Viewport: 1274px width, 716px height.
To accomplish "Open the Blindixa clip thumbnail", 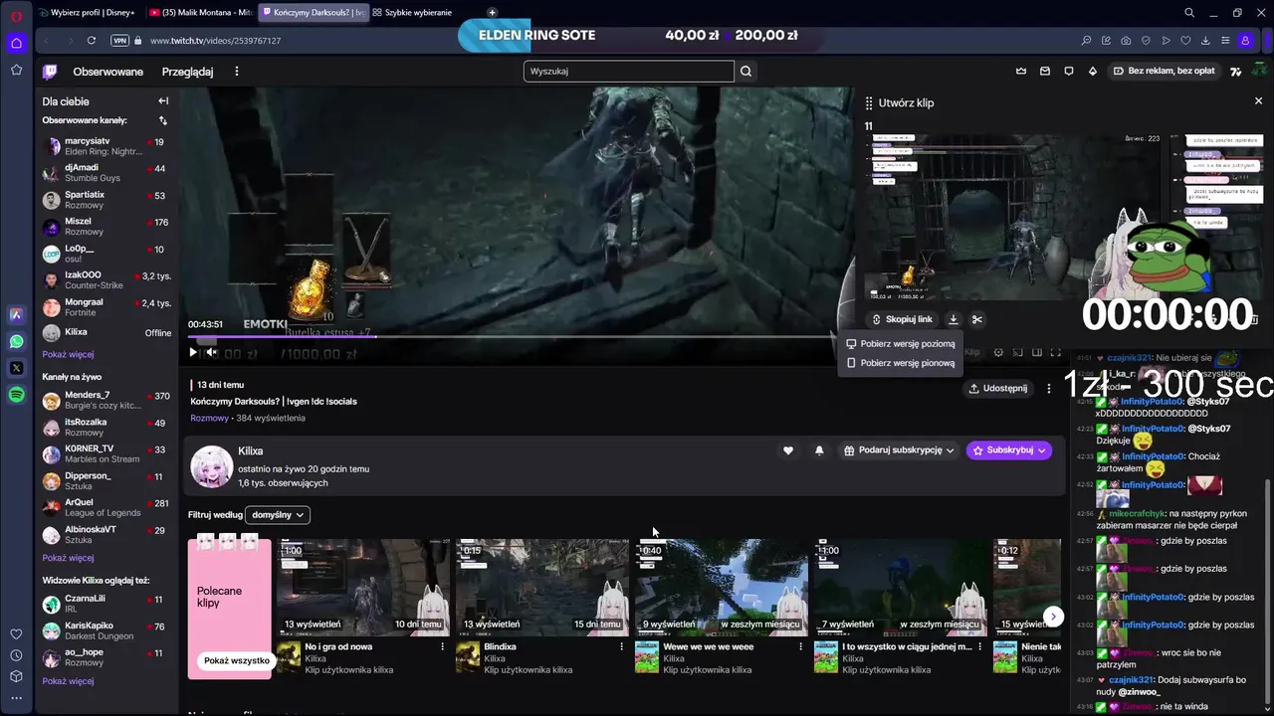I will click(x=542, y=587).
